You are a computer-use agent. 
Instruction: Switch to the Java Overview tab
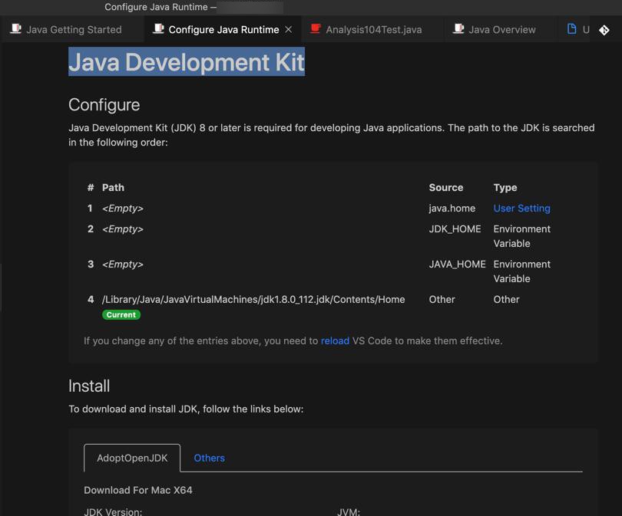[501, 30]
